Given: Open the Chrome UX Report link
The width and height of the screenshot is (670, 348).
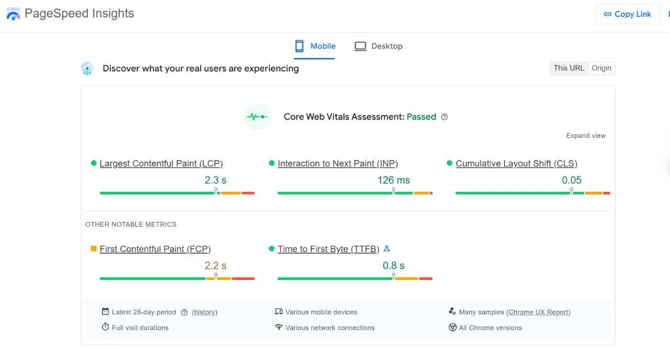Looking at the screenshot, I should tap(538, 312).
